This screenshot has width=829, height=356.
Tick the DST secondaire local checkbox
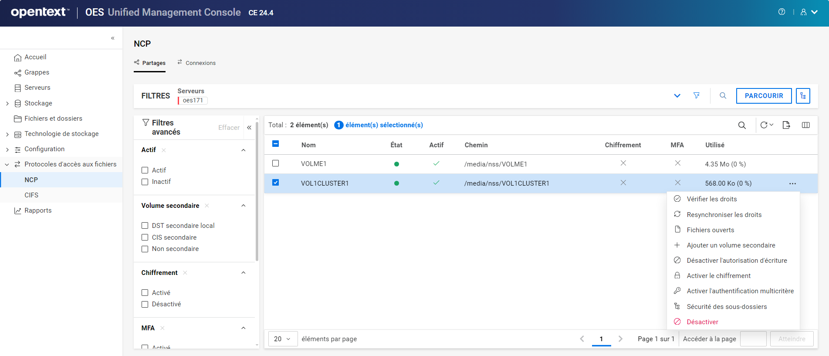coord(145,226)
